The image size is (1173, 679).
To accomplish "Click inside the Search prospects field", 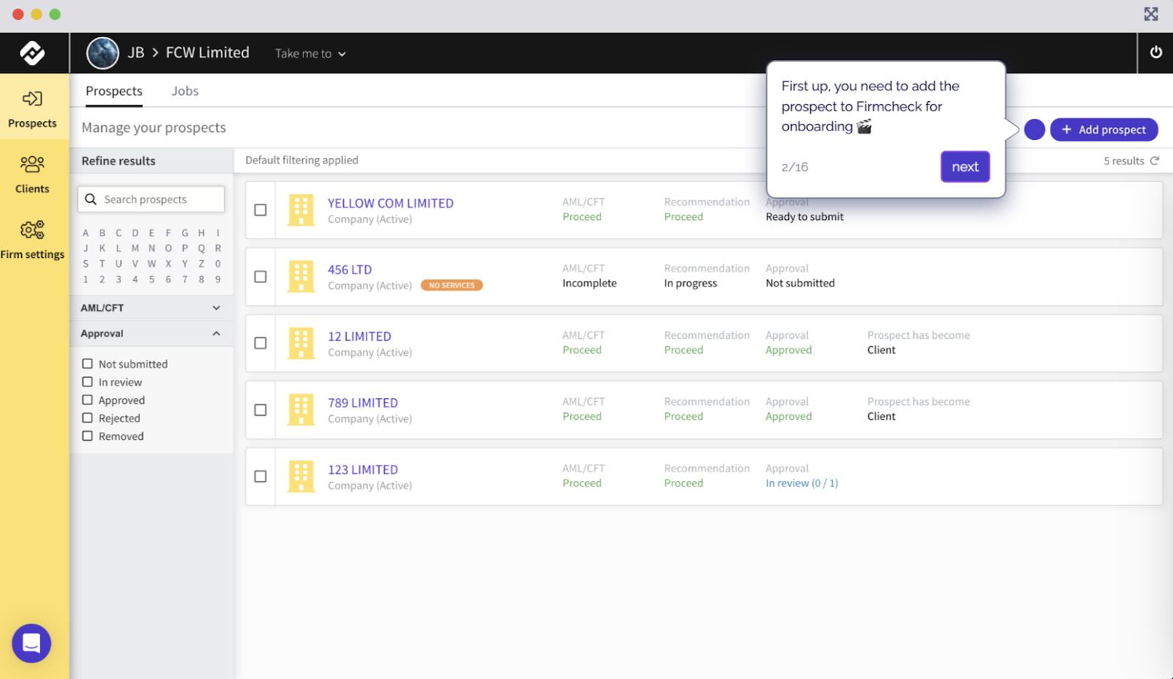I will point(150,199).
